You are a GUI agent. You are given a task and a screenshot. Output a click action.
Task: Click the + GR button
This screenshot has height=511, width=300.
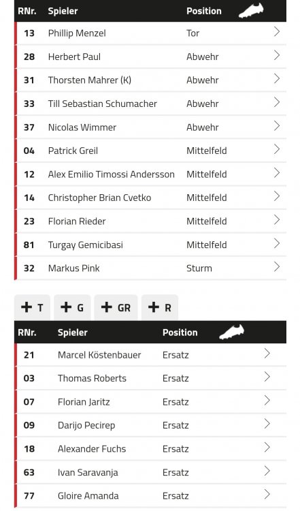pyautogui.click(x=116, y=307)
